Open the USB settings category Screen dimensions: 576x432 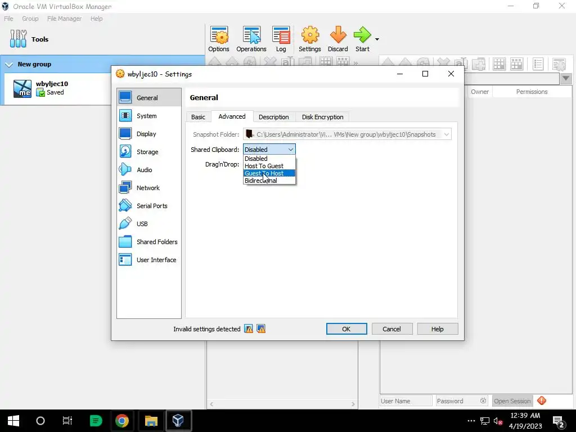coord(148,224)
